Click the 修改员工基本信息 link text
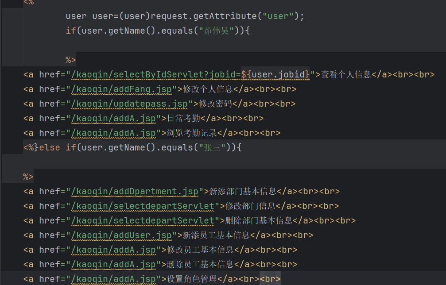Image resolution: width=446 pixels, height=285 pixels. tap(200, 250)
